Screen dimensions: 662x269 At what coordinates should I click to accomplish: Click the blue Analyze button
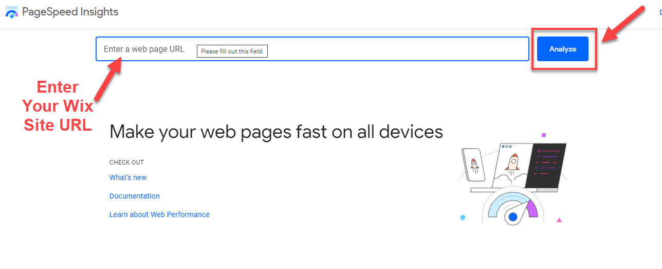point(563,49)
